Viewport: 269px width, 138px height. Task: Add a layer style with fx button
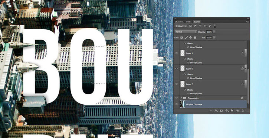(x=216, y=111)
